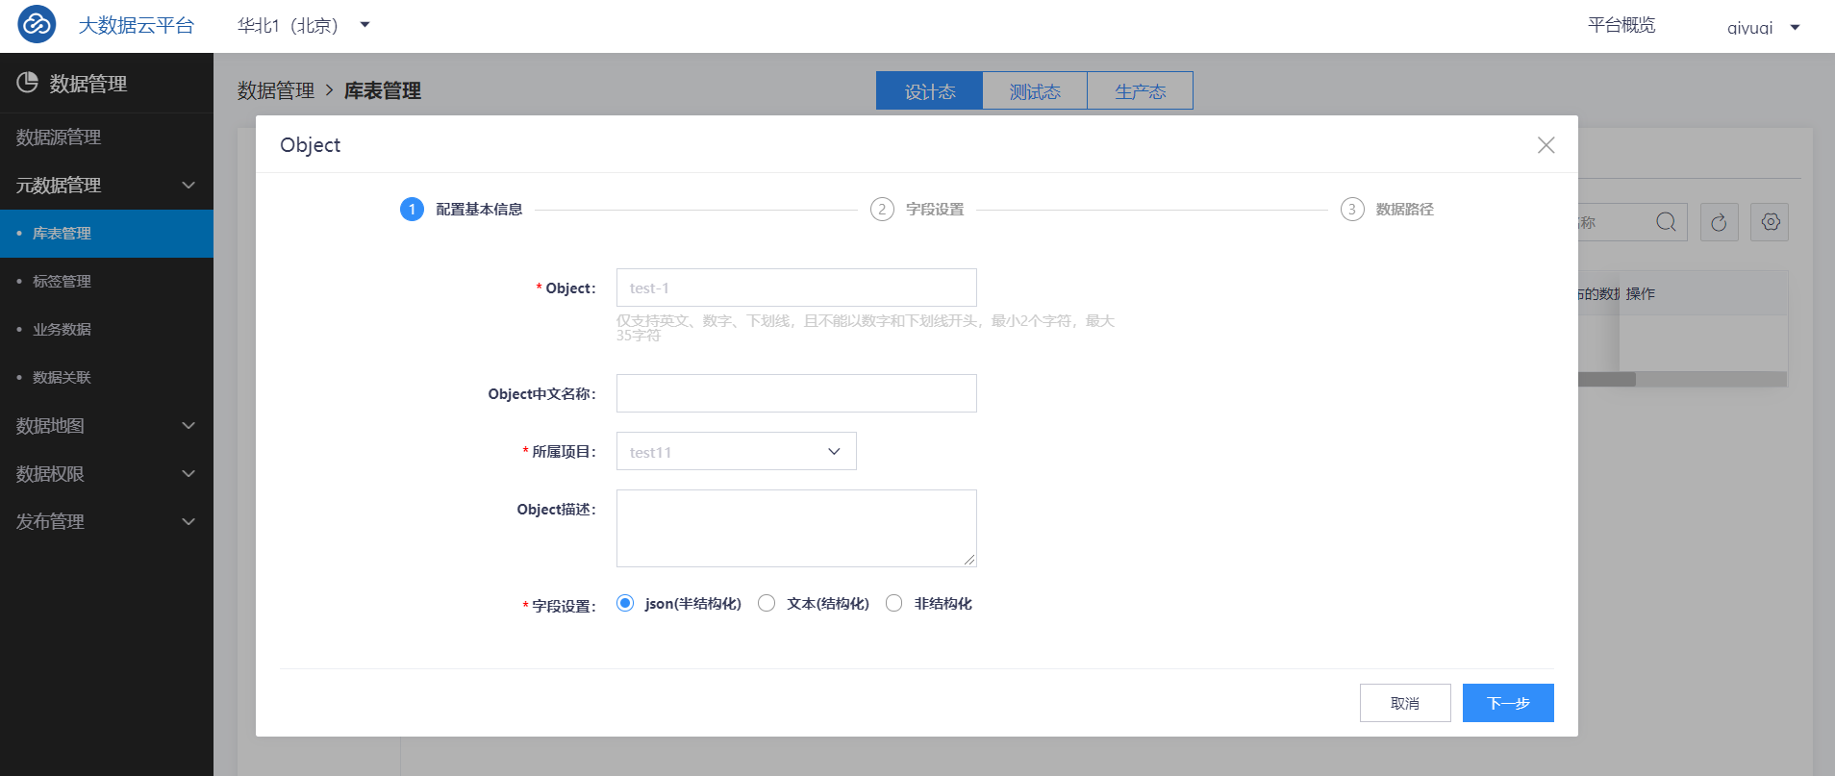Click the search magnifier icon

[1666, 222]
